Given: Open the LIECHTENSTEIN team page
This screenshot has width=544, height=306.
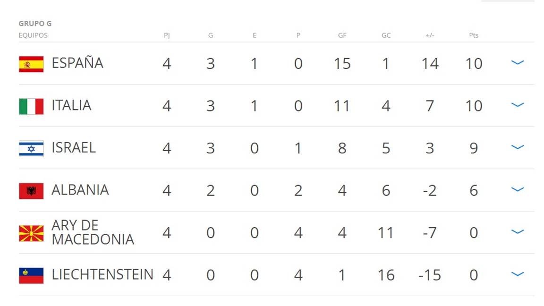Looking at the screenshot, I should click(x=102, y=274).
